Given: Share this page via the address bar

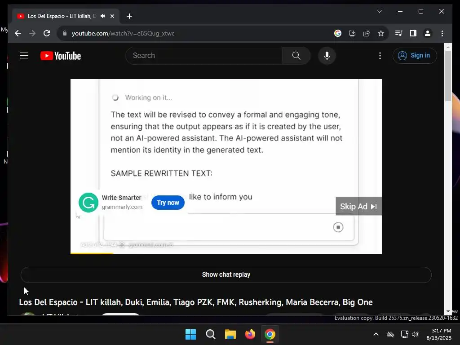Looking at the screenshot, I should 367,33.
